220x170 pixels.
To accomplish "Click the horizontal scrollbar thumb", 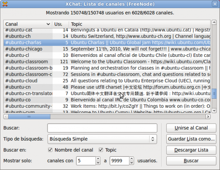I will pyautogui.click(x=29, y=117).
